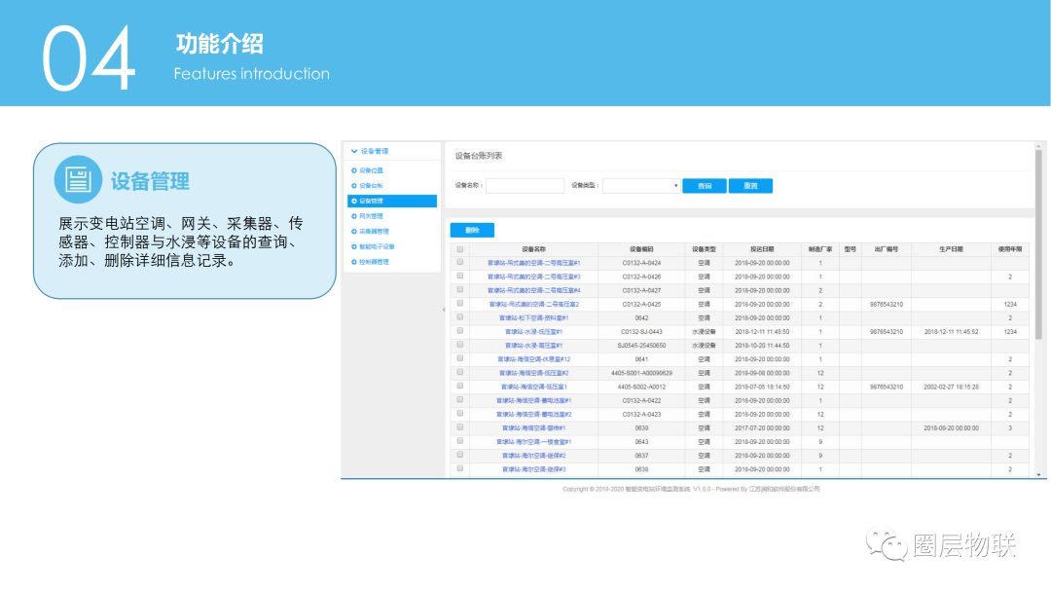Click the blue 查询 button
1051x592 pixels.
[x=705, y=186]
